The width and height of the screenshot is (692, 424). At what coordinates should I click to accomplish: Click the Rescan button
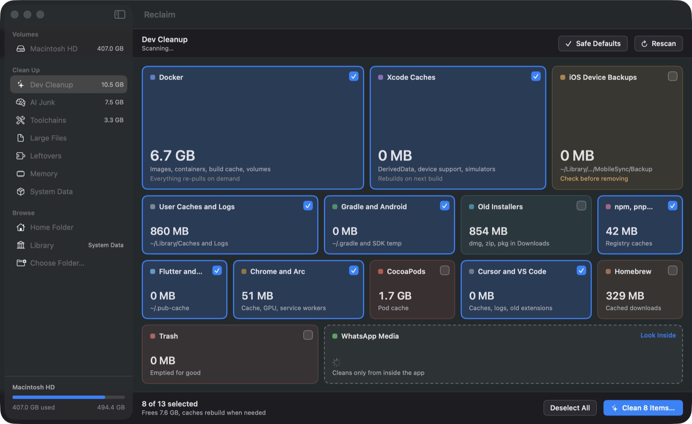[659, 44]
